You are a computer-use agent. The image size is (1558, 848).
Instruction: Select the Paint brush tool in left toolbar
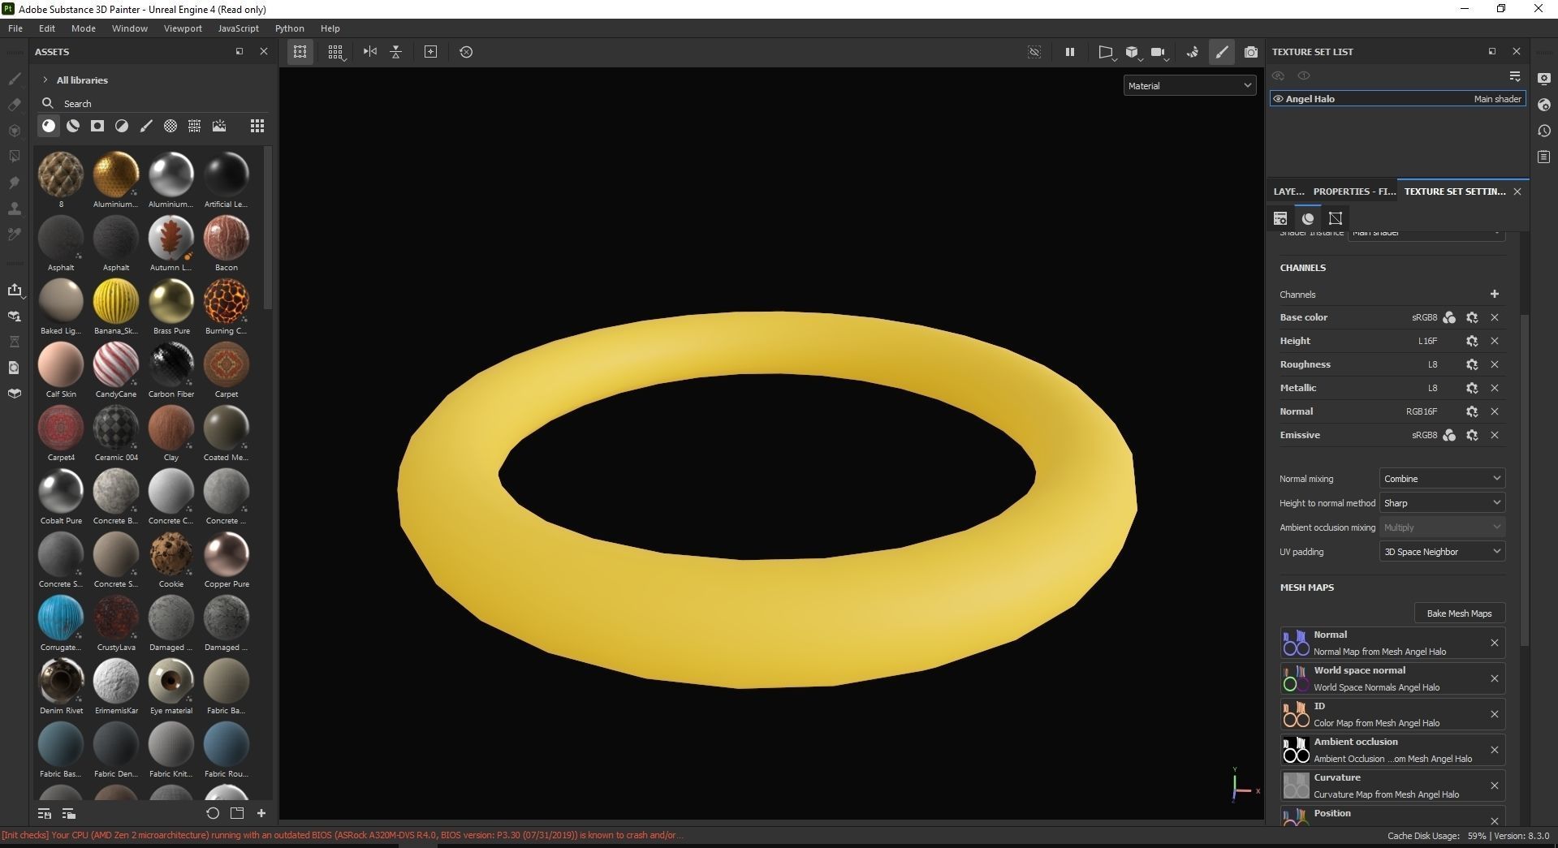15,79
